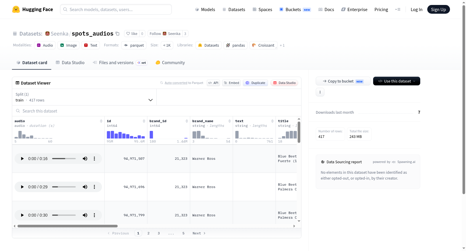Open Data Studio from the viewer toolbar
This screenshot has height=251, width=466.
click(284, 83)
